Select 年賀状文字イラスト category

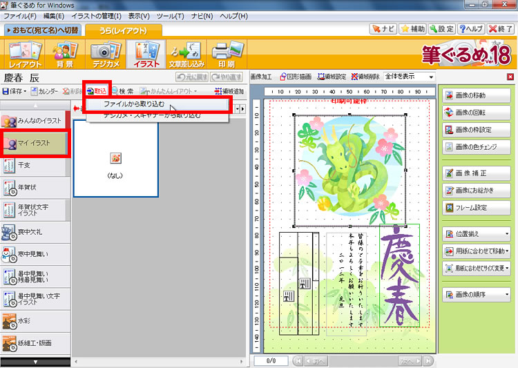coord(35,210)
